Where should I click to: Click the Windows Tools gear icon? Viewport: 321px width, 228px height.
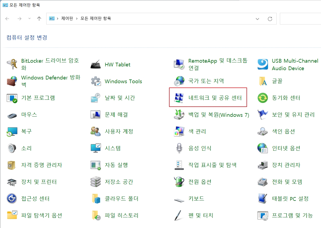[96, 81]
